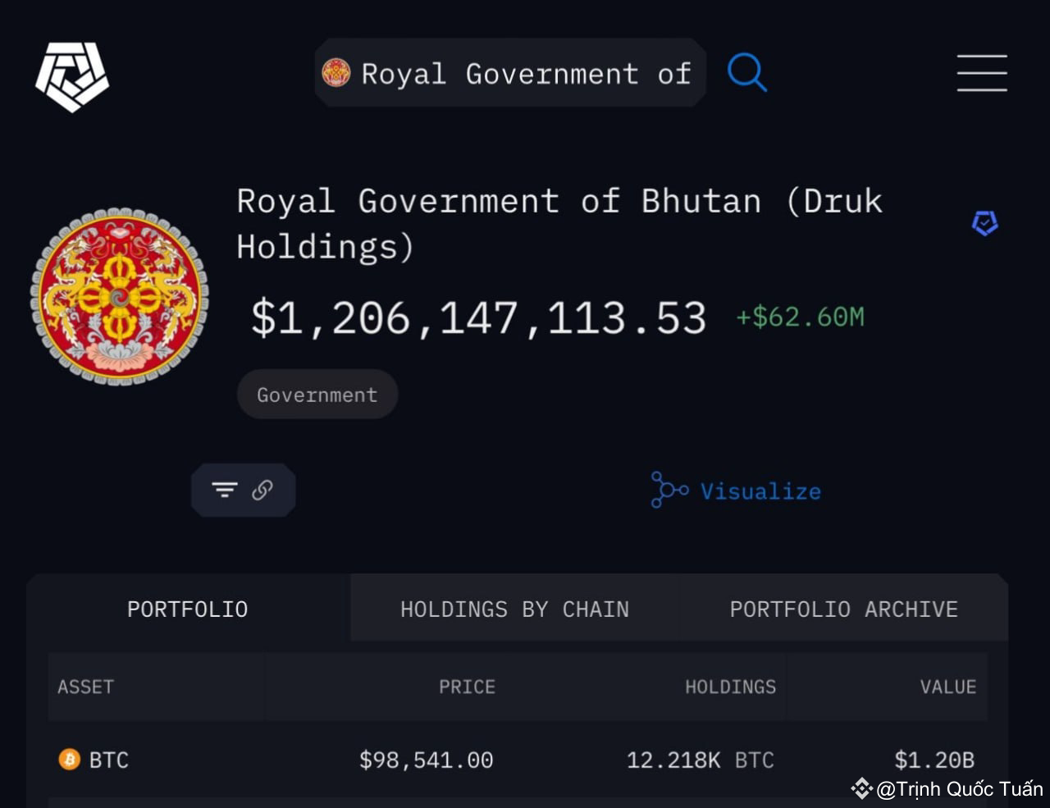Viewport: 1050px width, 808px height.
Task: Open the hamburger navigation menu
Action: pos(982,72)
